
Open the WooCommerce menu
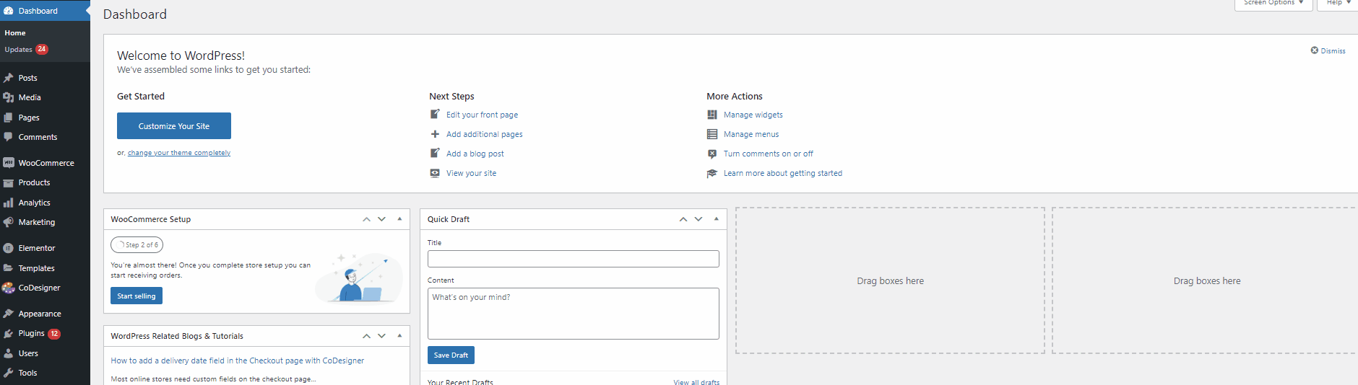click(x=46, y=163)
